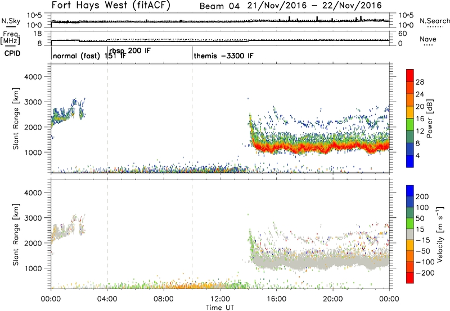Click the 'Velocity [m s-1]' colorbar label
Image resolution: width=450 pixels, height=311 pixels.
click(x=439, y=235)
